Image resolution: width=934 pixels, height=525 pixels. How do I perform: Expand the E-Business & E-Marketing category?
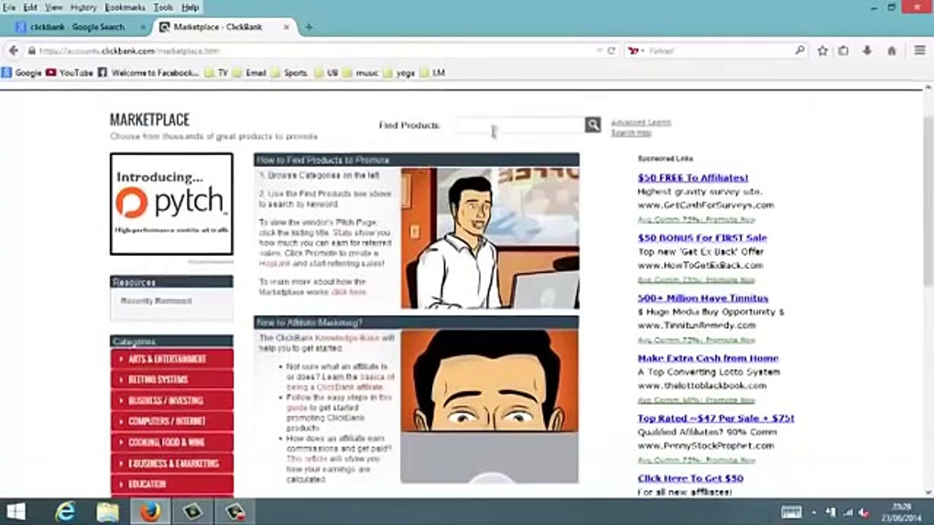171,463
